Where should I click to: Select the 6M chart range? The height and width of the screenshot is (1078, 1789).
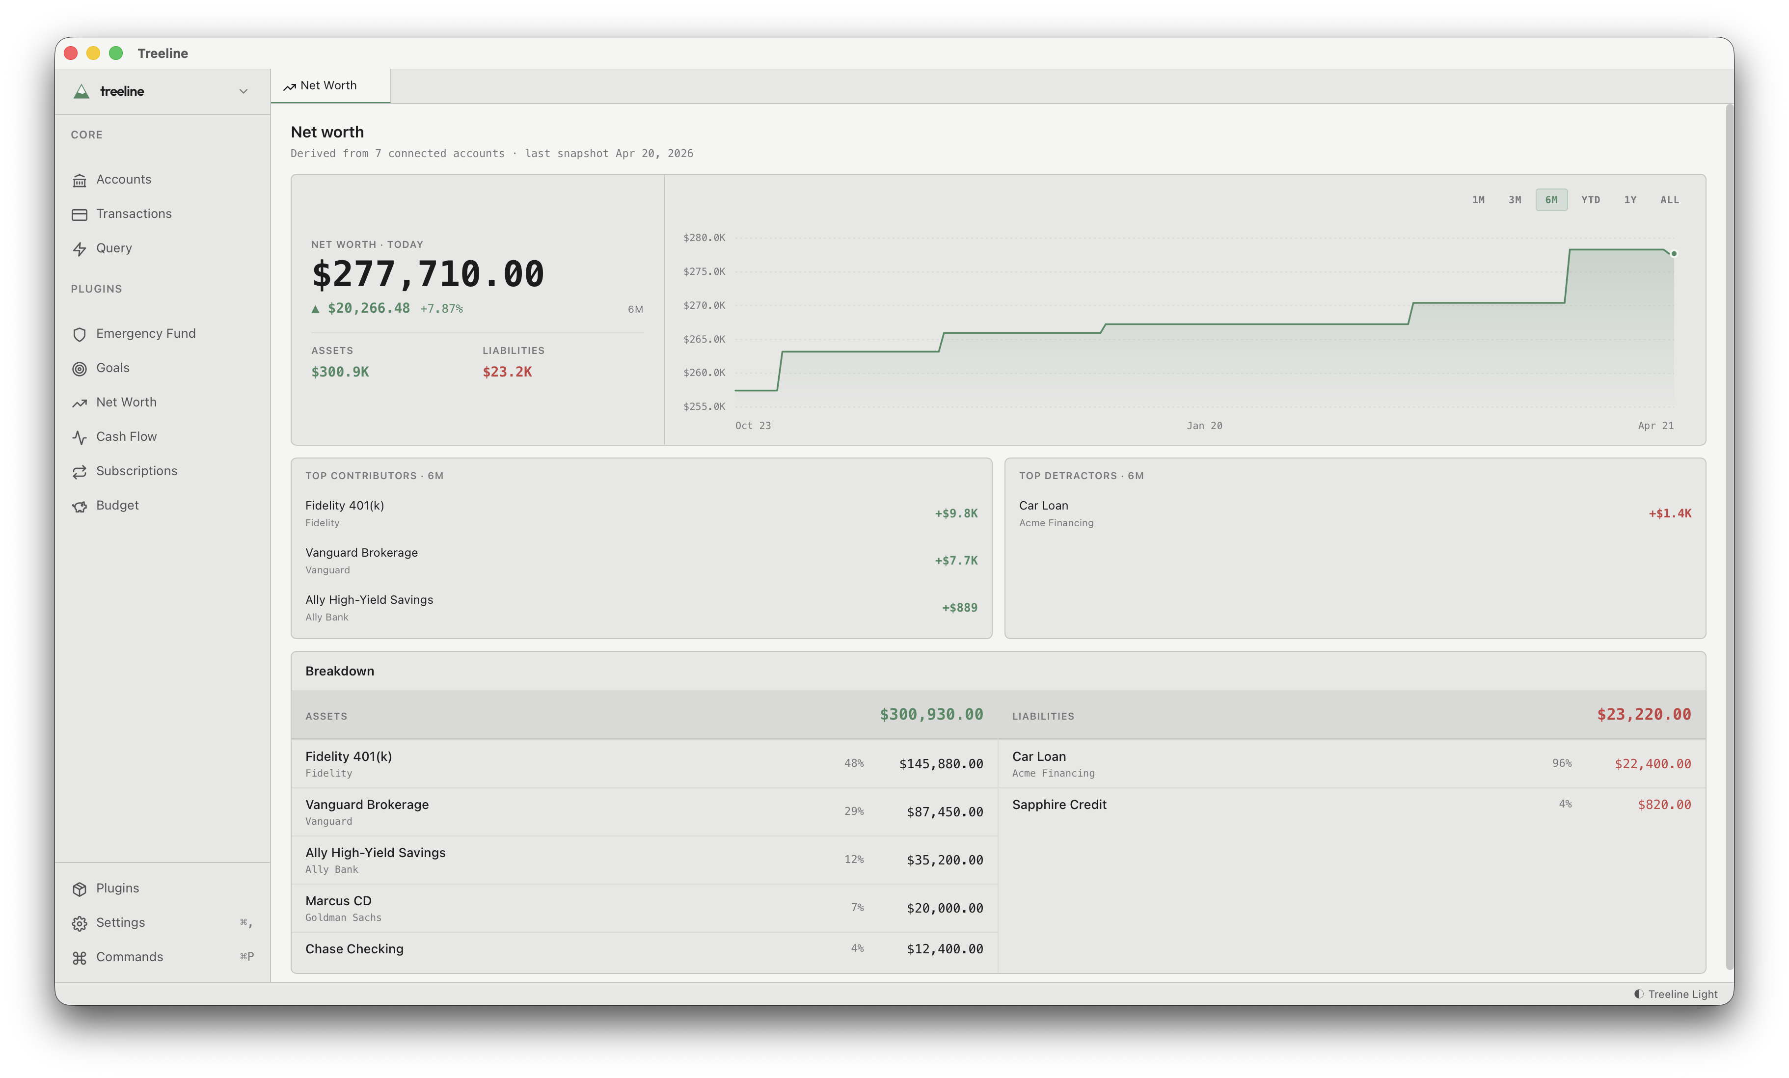point(1551,200)
